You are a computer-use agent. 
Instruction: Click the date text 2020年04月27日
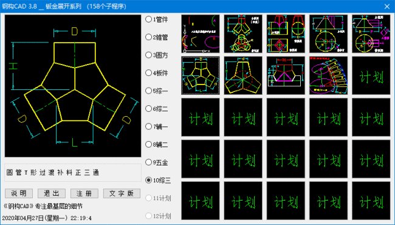point(23,218)
